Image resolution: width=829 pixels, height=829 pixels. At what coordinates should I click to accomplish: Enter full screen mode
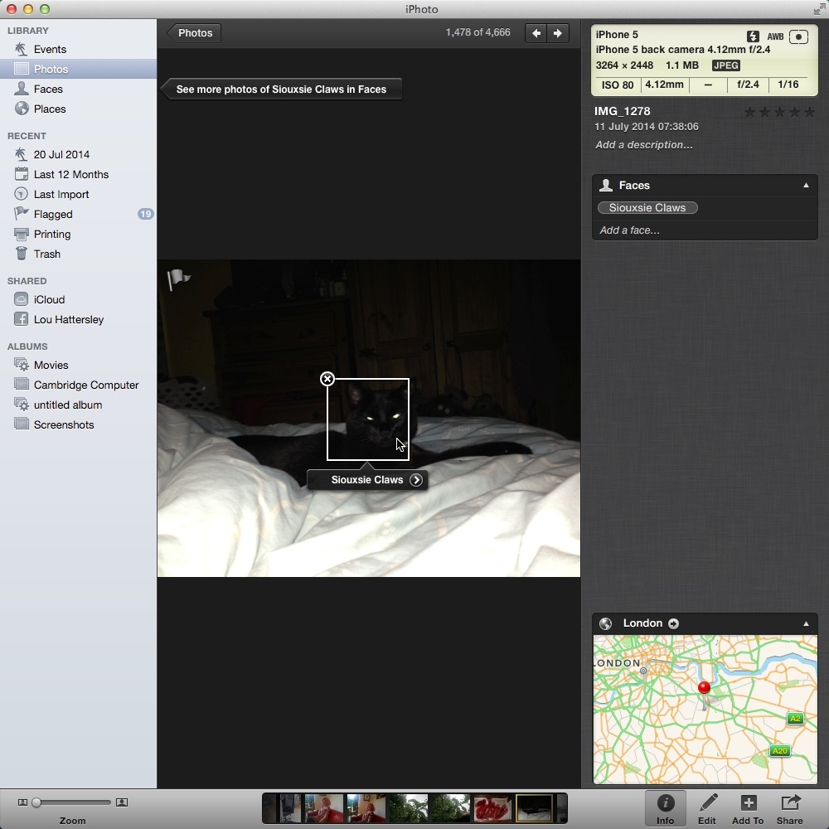tap(818, 9)
